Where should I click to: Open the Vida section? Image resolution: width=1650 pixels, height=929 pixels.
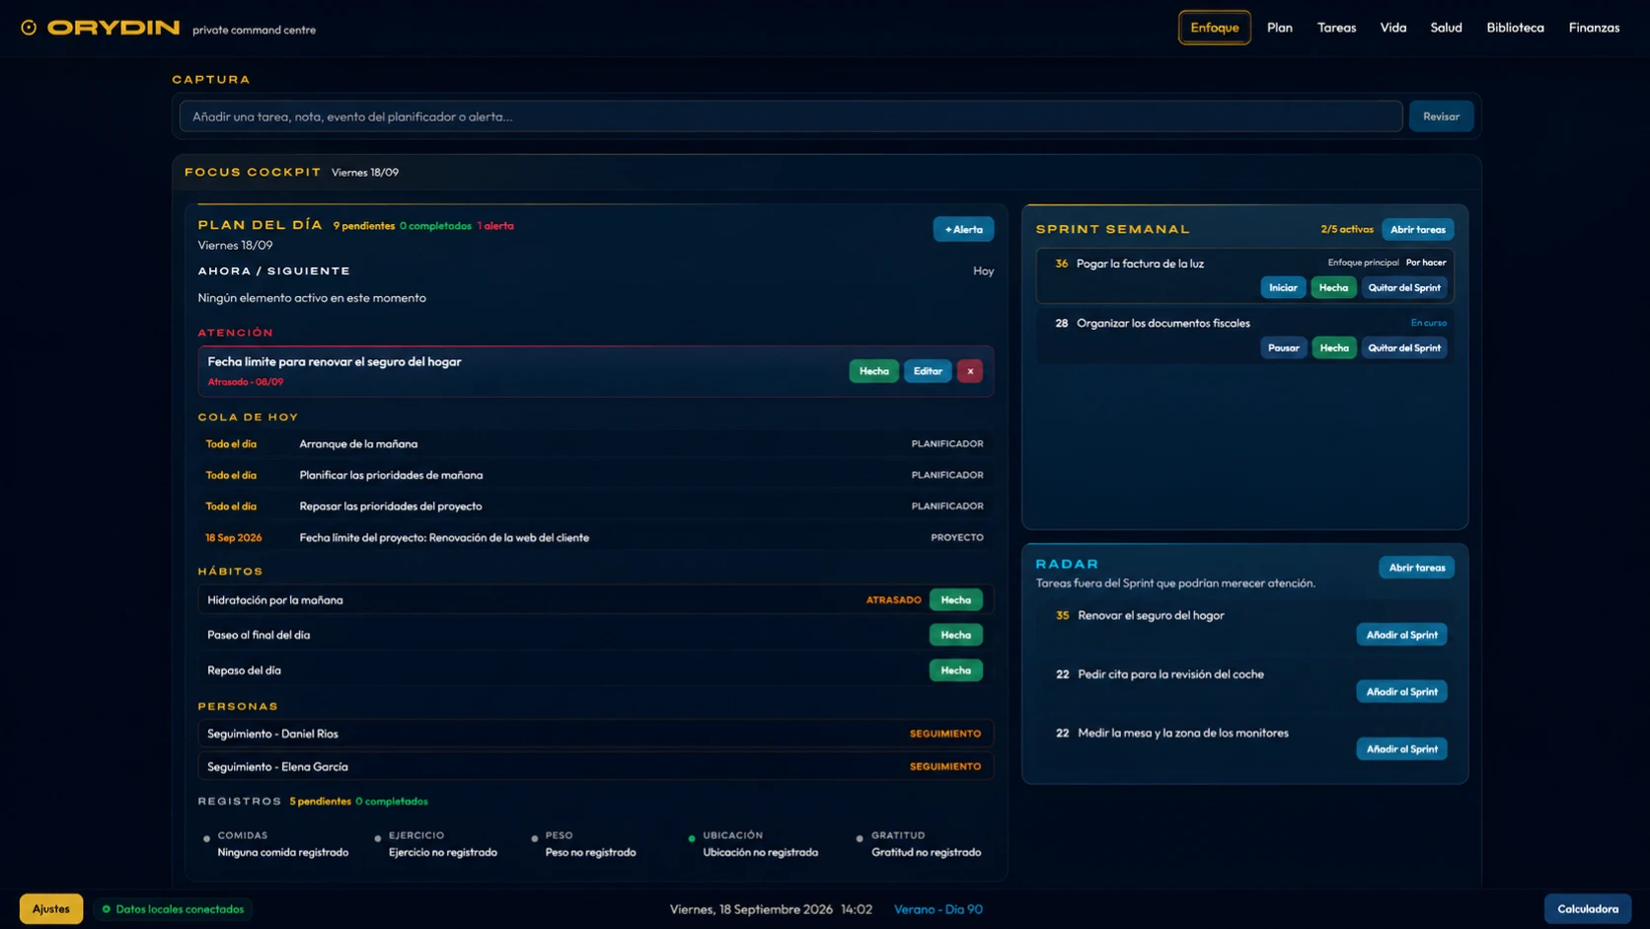point(1393,28)
